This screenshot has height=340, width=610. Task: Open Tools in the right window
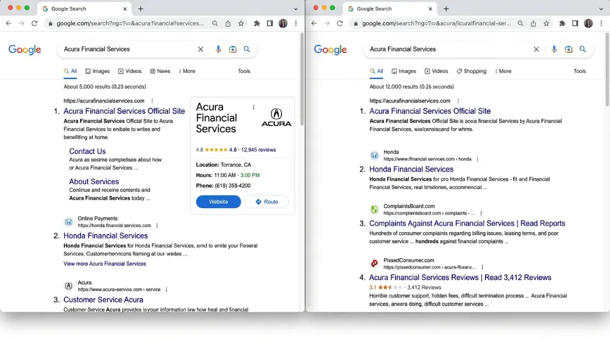click(x=579, y=71)
